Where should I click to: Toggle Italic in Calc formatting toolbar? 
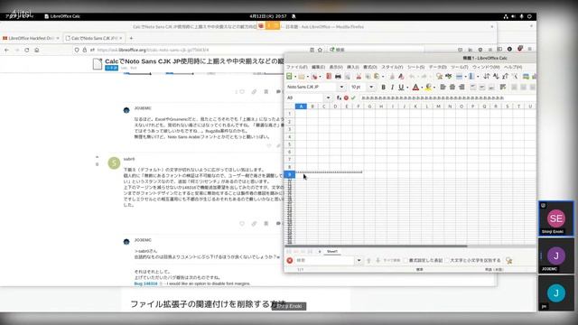click(392, 88)
